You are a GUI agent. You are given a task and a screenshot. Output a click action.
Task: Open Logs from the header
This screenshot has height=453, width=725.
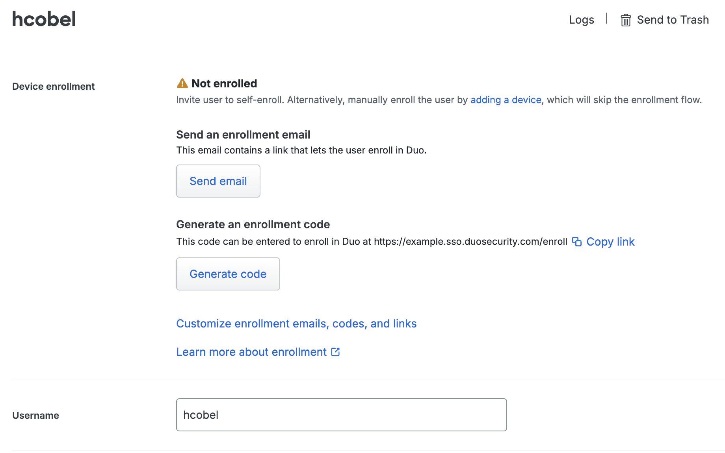581,19
